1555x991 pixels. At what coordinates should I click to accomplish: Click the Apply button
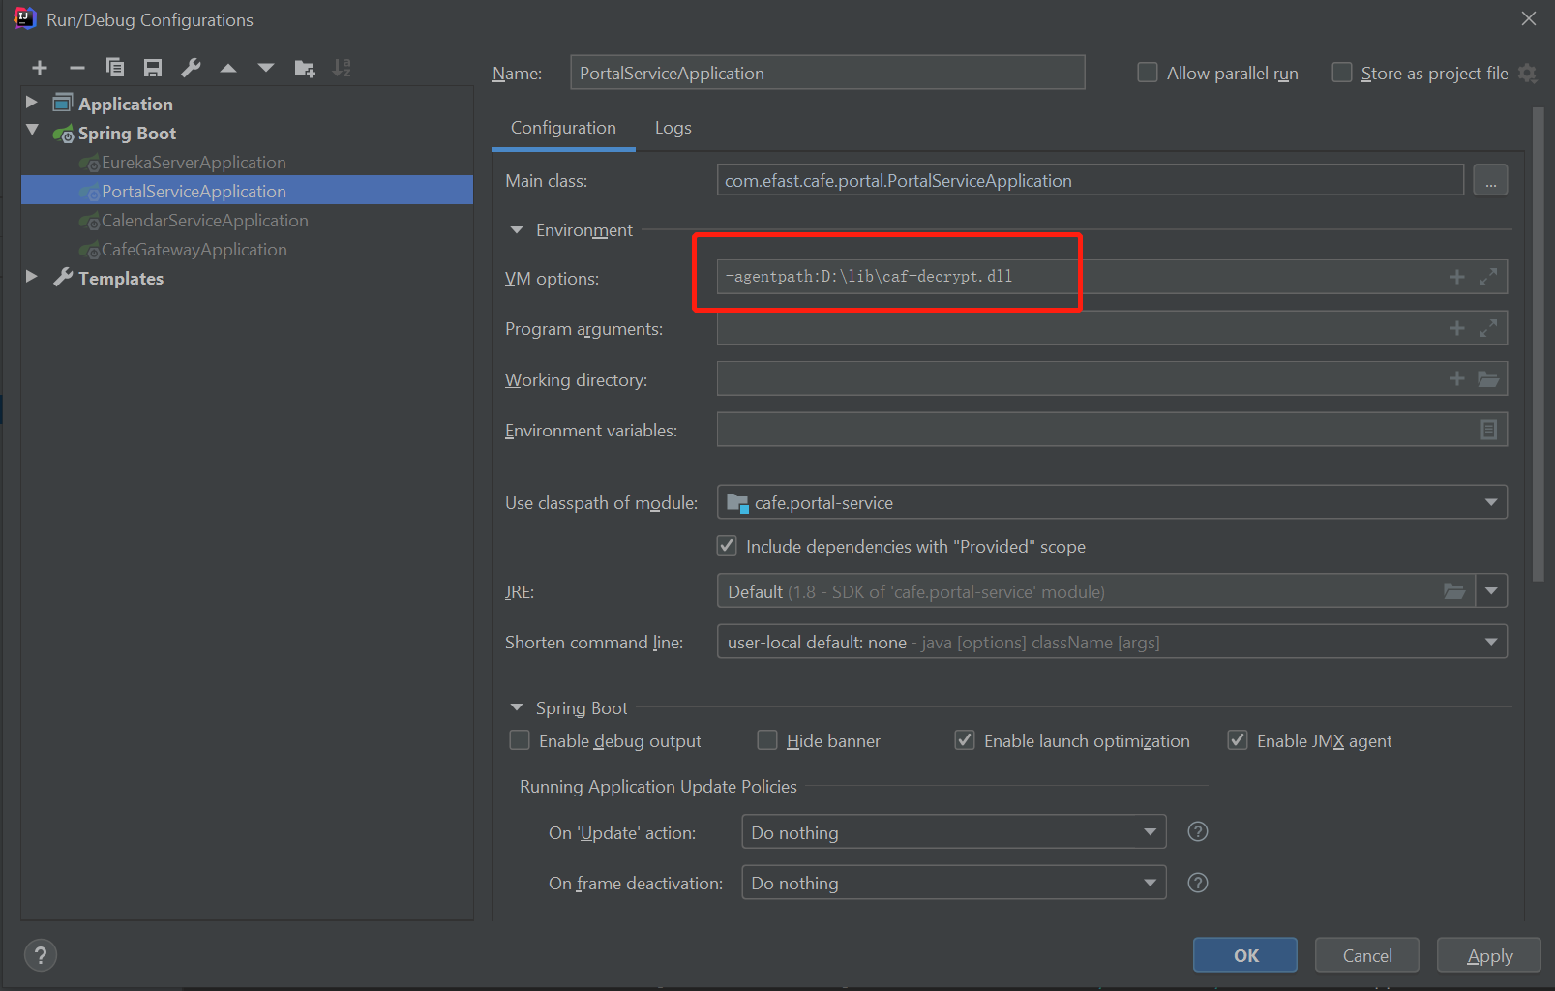coord(1489,955)
